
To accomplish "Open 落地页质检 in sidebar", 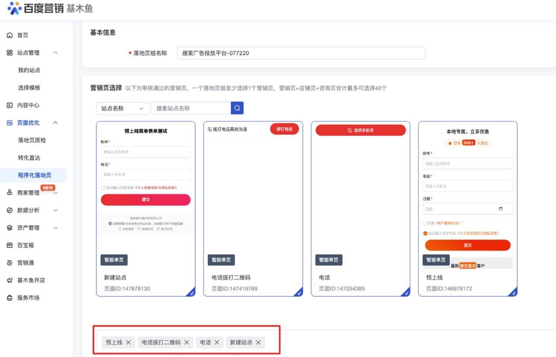I will (x=32, y=140).
